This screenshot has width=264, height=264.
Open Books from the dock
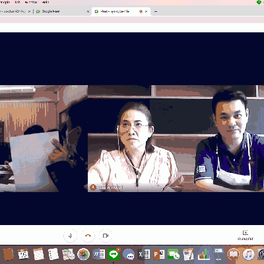234,255
